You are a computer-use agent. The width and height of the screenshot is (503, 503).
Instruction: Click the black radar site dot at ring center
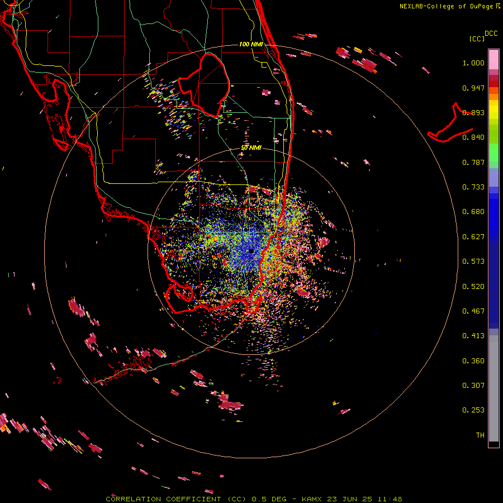point(251,251)
